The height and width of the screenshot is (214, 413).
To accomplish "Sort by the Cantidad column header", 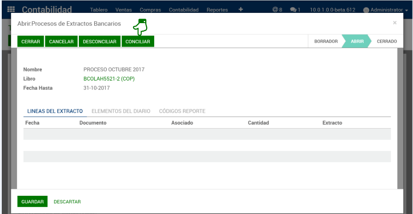I will coord(258,123).
